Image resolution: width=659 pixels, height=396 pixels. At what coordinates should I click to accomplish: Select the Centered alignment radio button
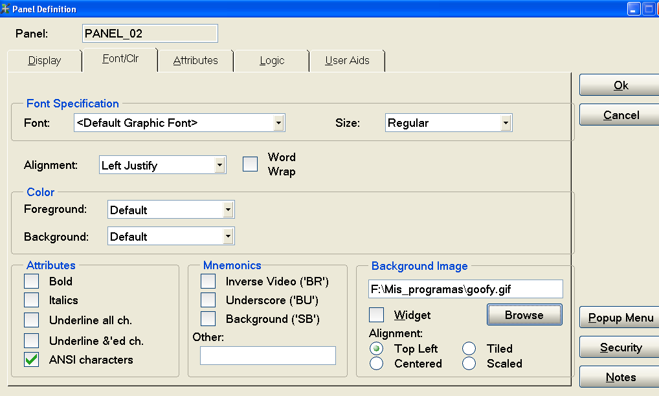pos(377,364)
